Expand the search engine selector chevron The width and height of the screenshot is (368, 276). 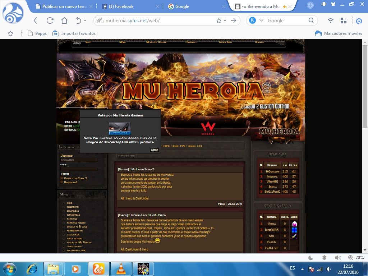(261, 20)
